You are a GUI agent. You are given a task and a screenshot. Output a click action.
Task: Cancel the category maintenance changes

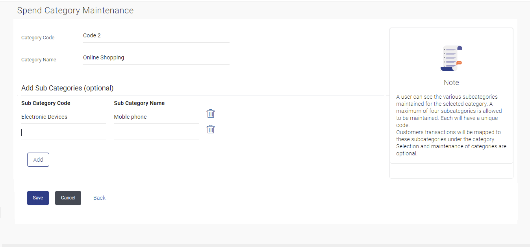[x=68, y=198]
